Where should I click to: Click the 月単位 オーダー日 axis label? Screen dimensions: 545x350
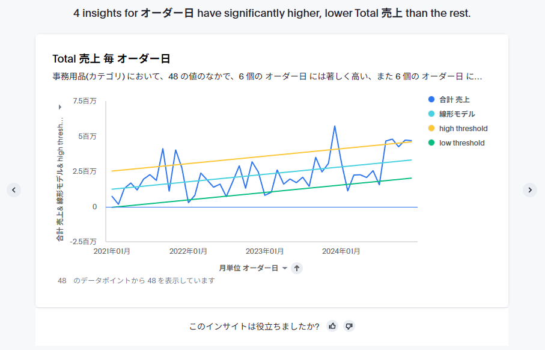click(x=248, y=268)
